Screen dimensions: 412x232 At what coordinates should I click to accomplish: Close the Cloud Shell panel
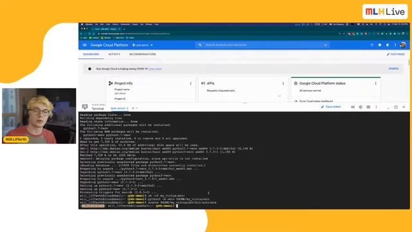[x=404, y=107]
